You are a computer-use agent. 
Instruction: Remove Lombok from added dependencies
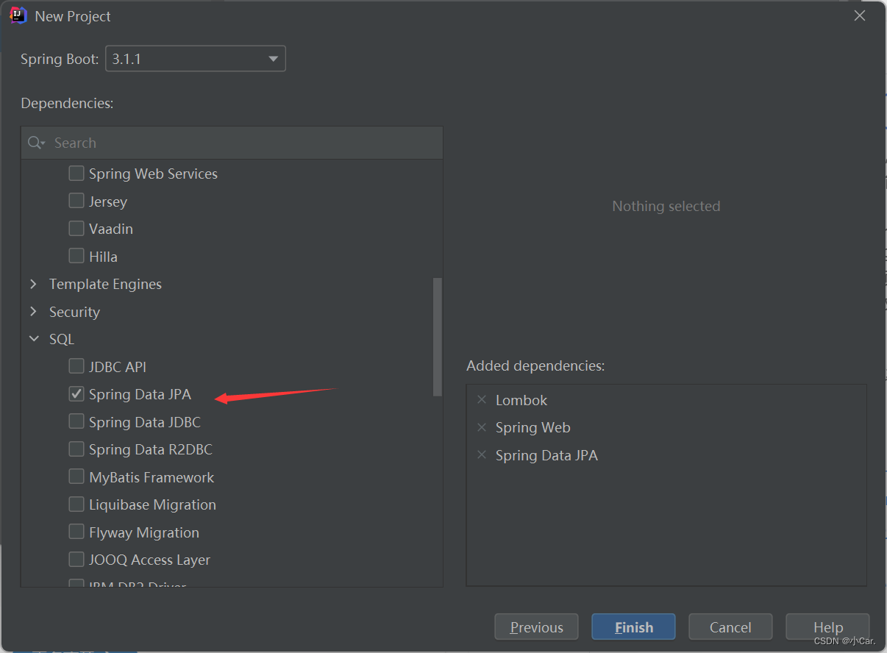click(x=482, y=400)
